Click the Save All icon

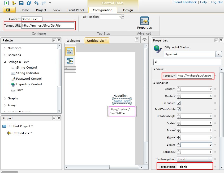tap(29, 3)
